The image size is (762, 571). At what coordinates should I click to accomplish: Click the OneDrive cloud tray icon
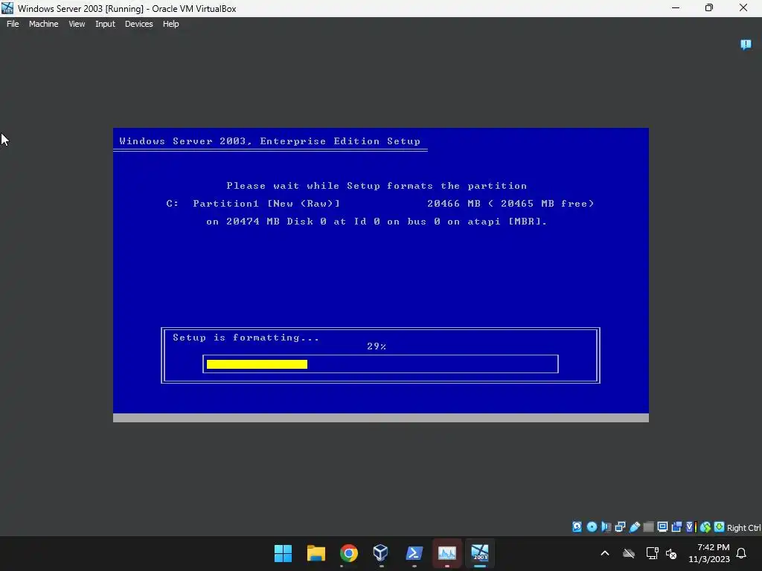coord(629,553)
